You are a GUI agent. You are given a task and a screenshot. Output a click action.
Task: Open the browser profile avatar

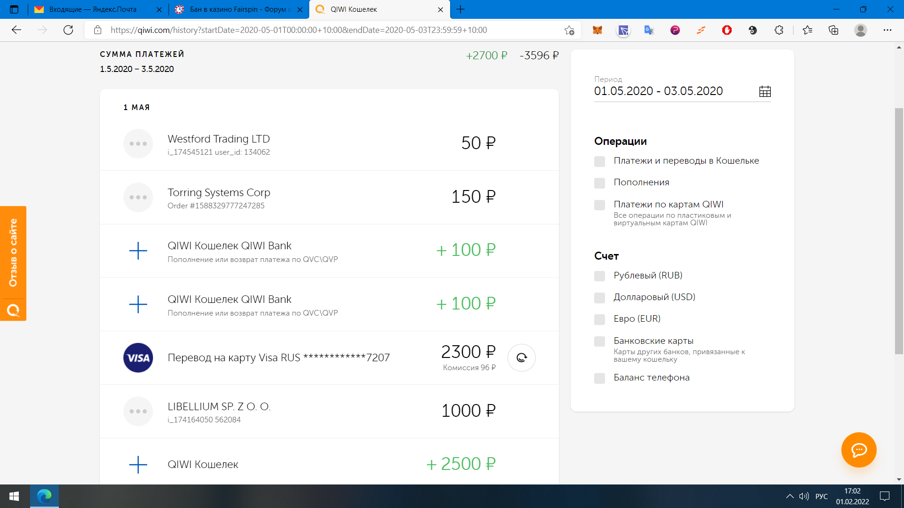click(x=861, y=30)
